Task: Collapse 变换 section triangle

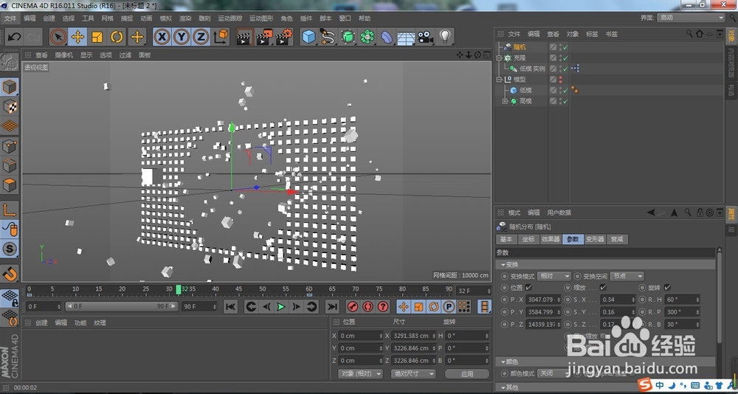Action: coord(503,265)
